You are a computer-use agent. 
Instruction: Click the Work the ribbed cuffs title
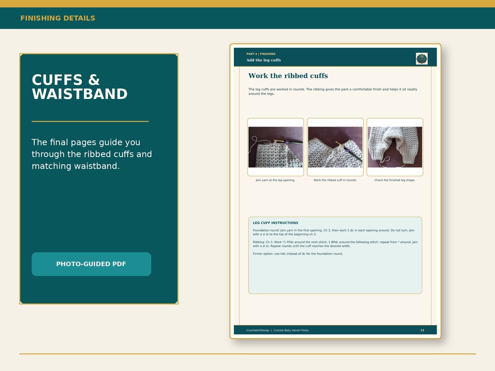click(x=288, y=76)
